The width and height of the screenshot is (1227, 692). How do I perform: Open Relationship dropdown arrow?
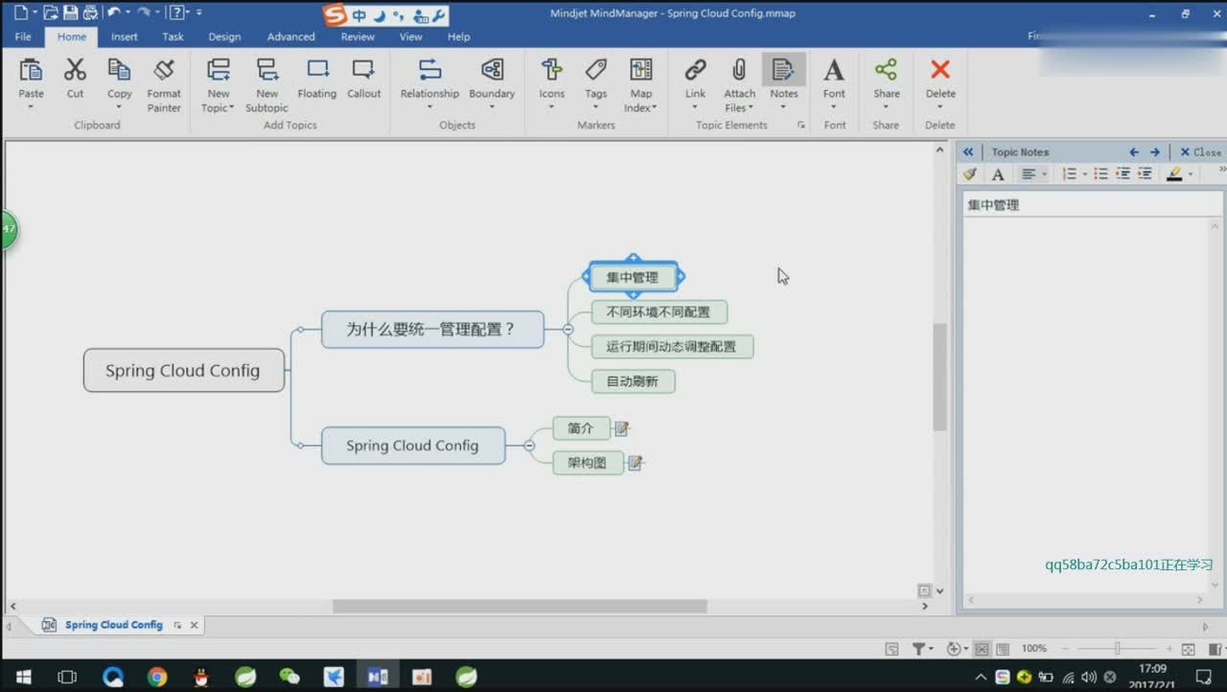pos(429,107)
